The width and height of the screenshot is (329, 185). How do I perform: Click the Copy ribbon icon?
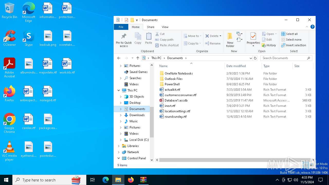[x=138, y=38]
